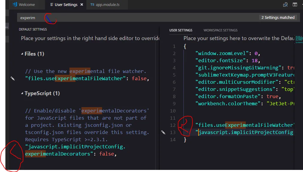Image resolution: width=303 pixels, height=172 pixels.
Task: Close the User Settings tab
Action: (x=82, y=4)
